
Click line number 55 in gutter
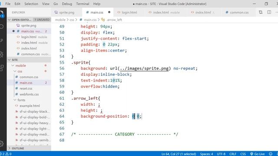[x=62, y=62]
